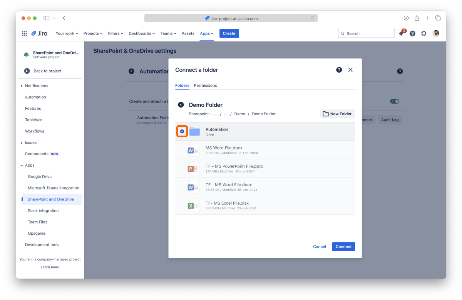Close the Connect a folder dialog

(350, 70)
